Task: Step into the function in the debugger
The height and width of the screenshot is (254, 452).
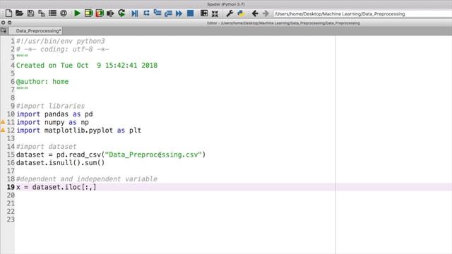Action: [x=157, y=13]
